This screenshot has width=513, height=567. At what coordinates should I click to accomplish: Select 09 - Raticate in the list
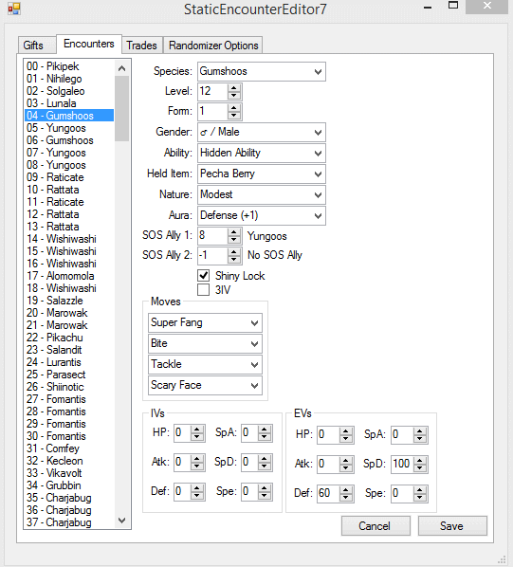[69, 177]
